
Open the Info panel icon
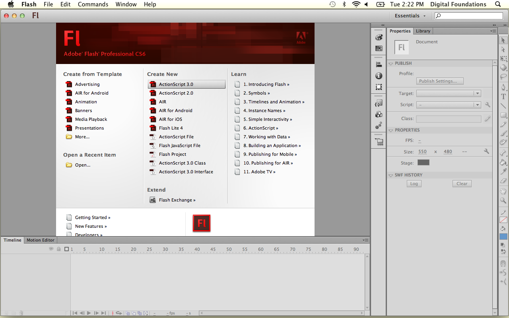[x=379, y=76]
